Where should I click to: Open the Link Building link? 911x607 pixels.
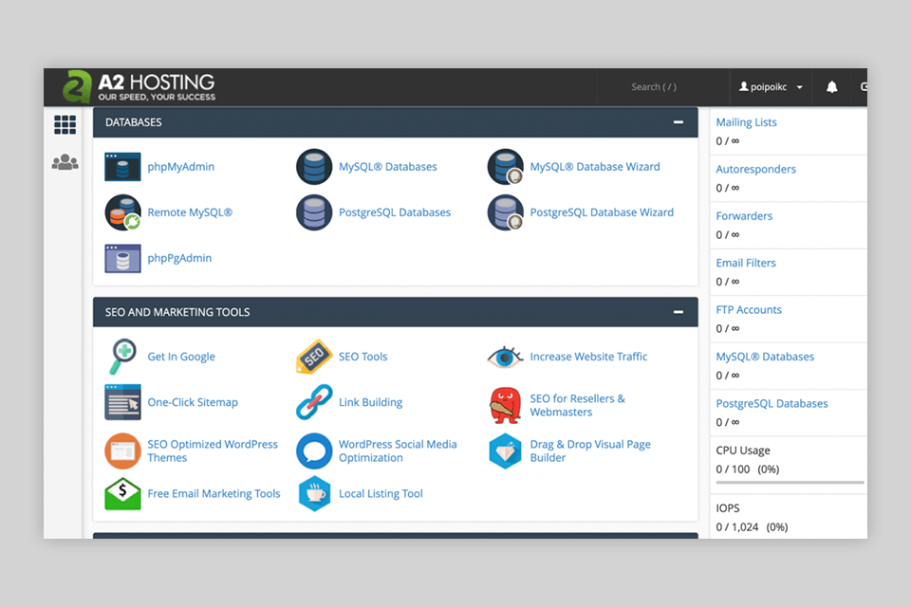click(371, 402)
